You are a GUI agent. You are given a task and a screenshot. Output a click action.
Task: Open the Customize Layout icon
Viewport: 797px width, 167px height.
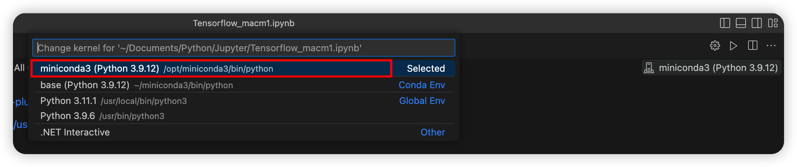click(773, 23)
